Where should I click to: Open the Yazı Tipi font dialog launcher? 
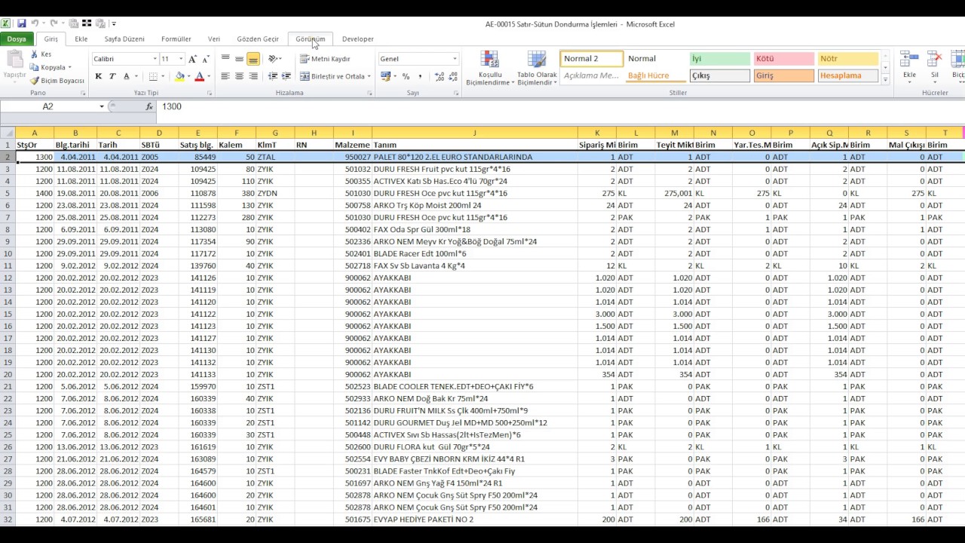point(209,93)
